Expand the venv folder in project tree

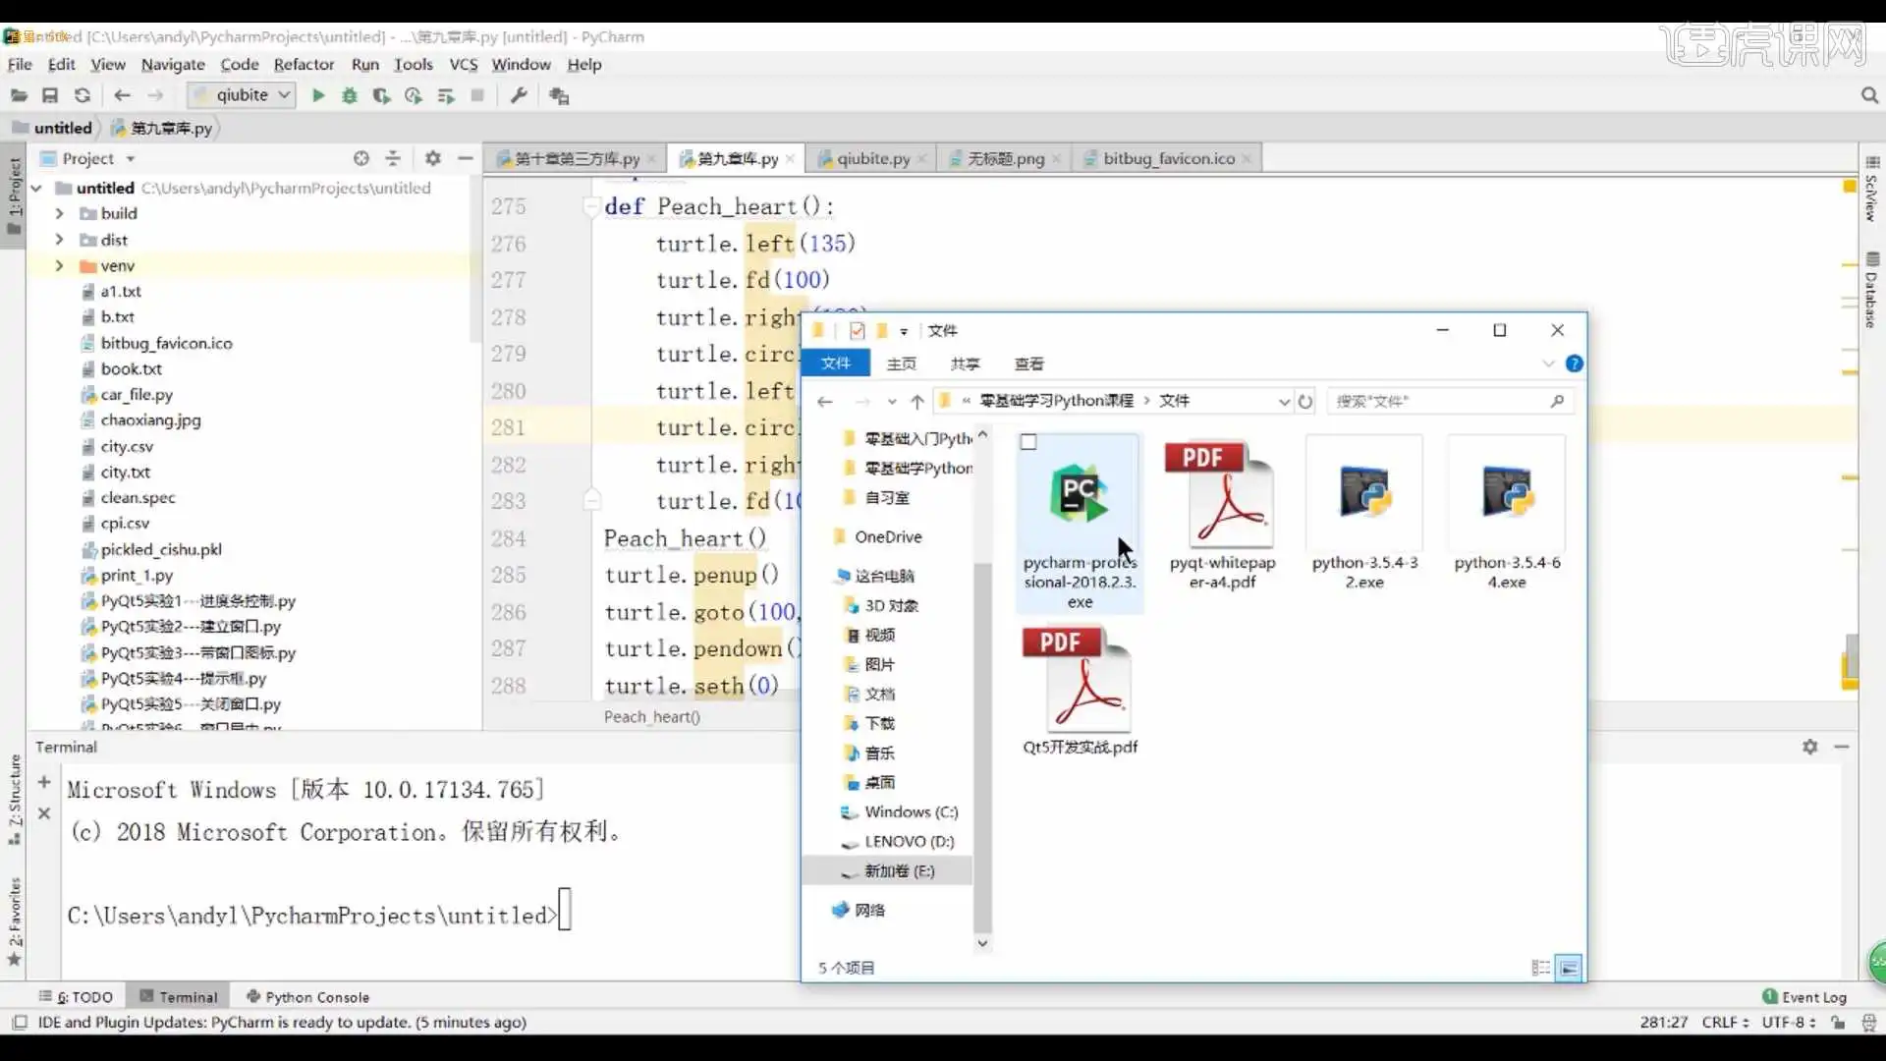(59, 266)
